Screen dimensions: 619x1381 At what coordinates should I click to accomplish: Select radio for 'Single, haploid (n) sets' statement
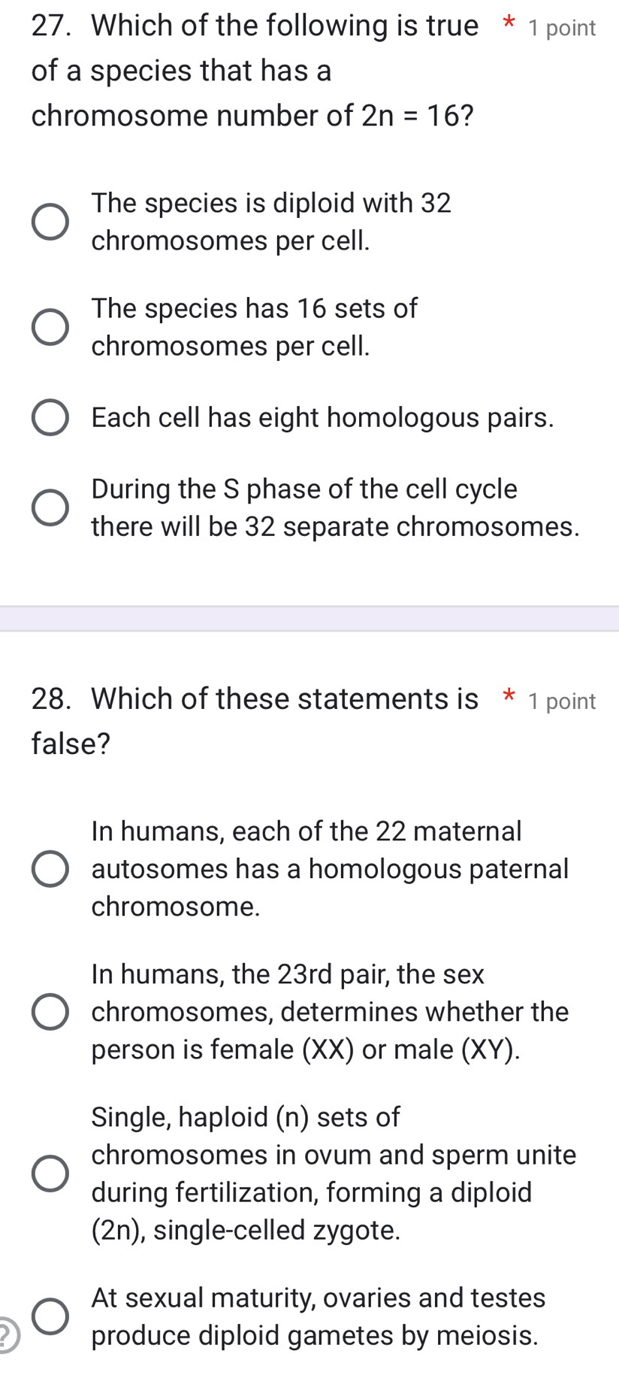pos(50,1174)
